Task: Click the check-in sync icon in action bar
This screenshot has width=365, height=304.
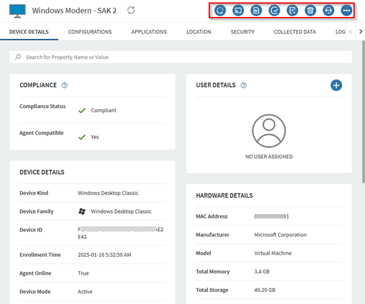Action: pos(220,10)
